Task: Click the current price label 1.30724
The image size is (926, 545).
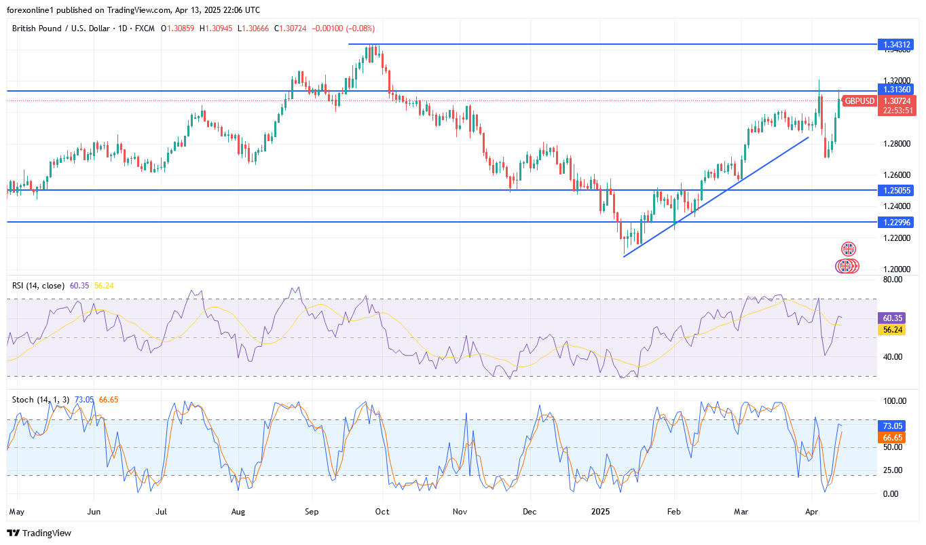Action: click(x=896, y=100)
